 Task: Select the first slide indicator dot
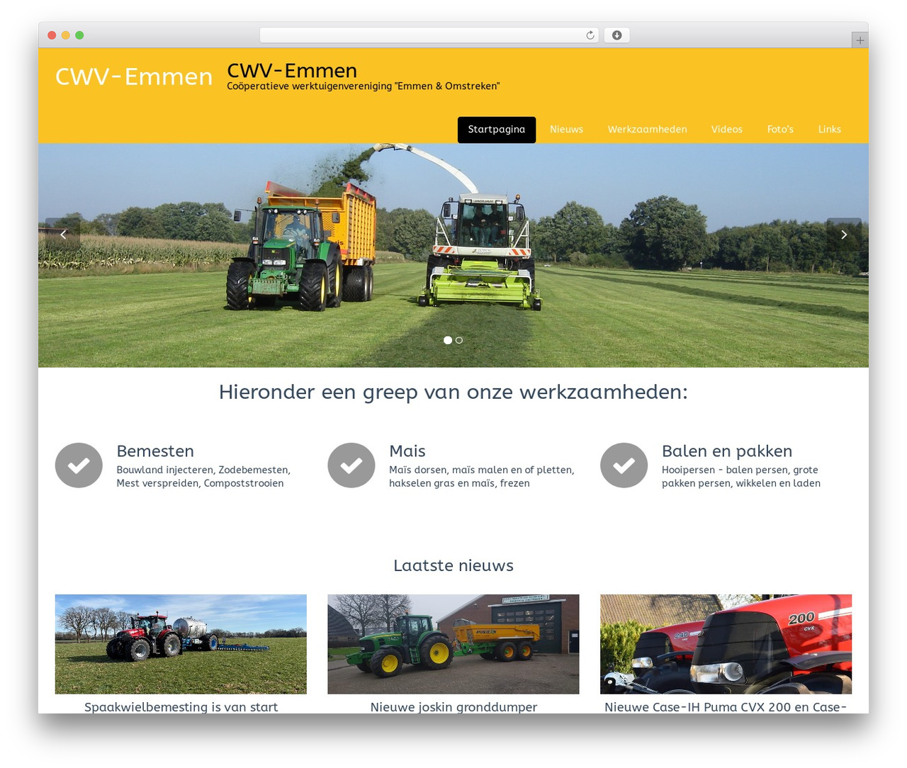point(448,340)
